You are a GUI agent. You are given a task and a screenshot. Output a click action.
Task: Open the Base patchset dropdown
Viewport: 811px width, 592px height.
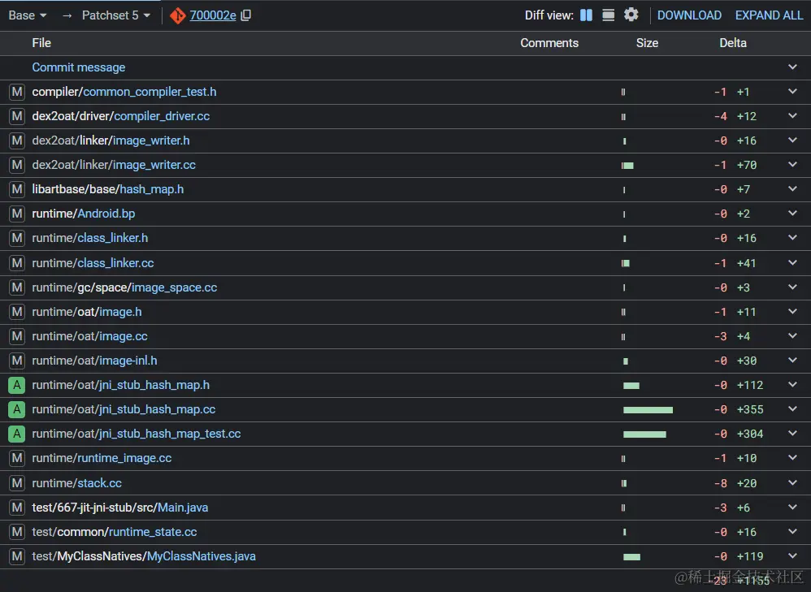pyautogui.click(x=28, y=15)
